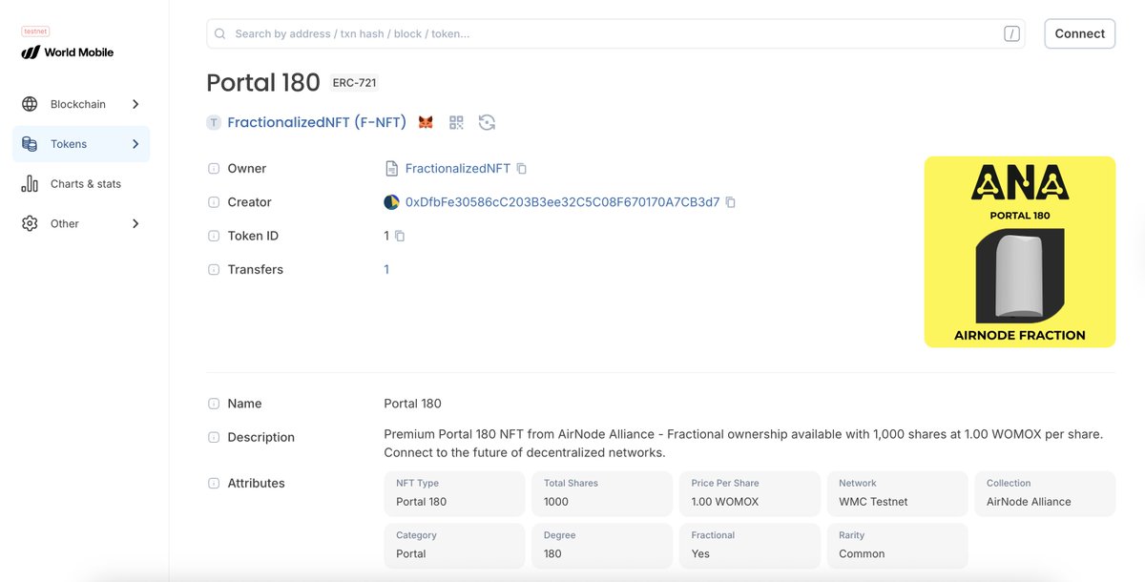Expand the Tokens menu chevron
The width and height of the screenshot is (1145, 582).
[x=135, y=144]
